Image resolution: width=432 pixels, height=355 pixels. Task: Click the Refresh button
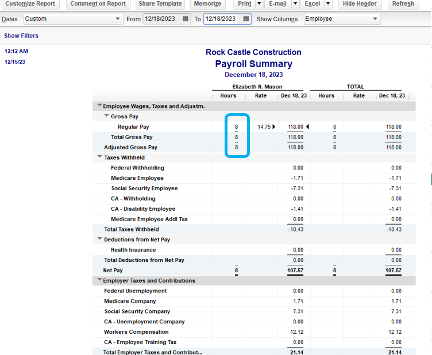click(x=403, y=4)
